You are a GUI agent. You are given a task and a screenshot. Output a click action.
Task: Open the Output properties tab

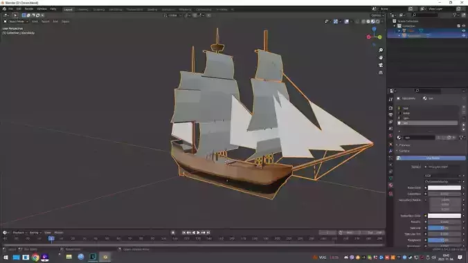pos(390,115)
